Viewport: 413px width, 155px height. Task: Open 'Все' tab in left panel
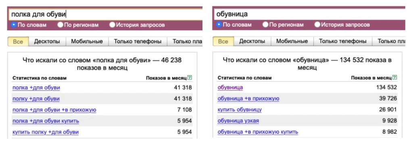point(18,42)
